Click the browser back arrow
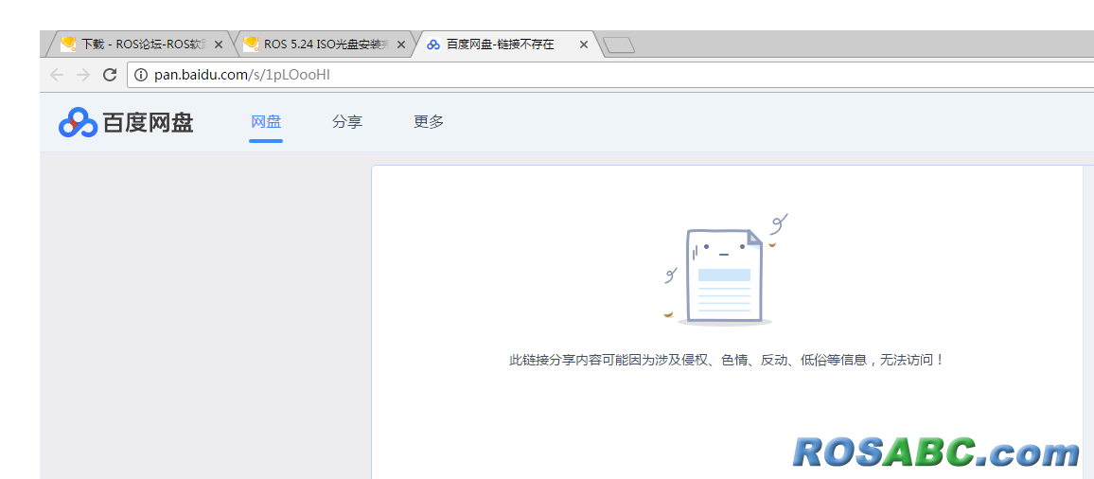Screen dimensions: 1094x479 click(x=57, y=75)
